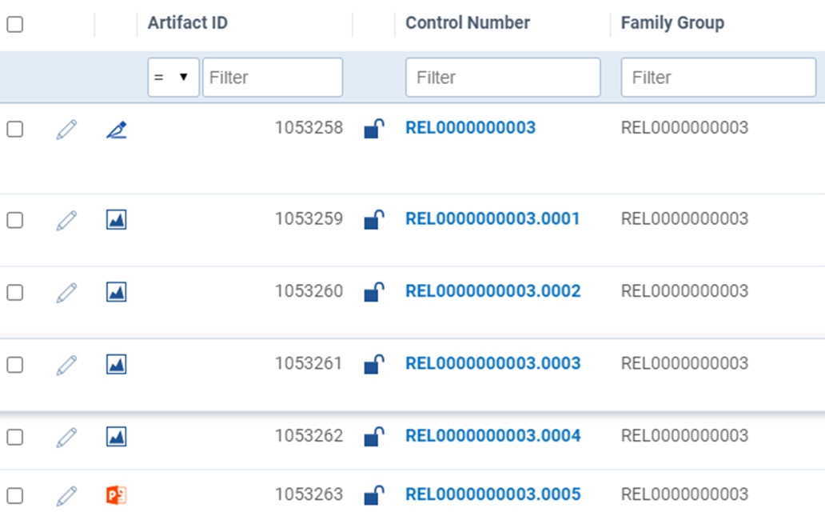Click the pencil edit icon for REL0000000003.0005
The width and height of the screenshot is (825, 524).
tap(66, 495)
